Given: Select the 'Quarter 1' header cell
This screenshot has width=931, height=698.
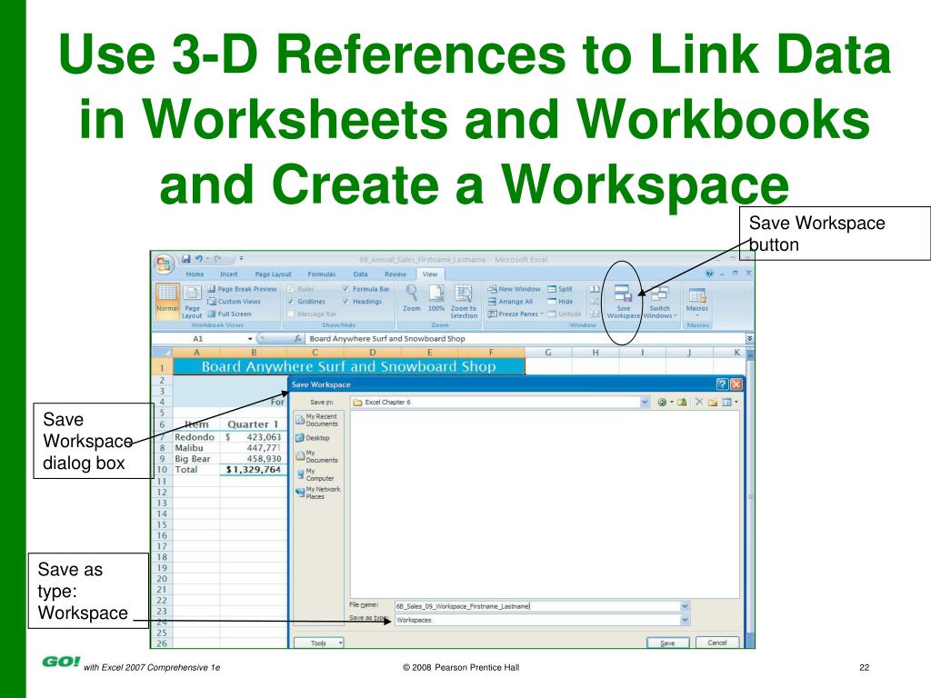Looking at the screenshot, I should [x=254, y=424].
